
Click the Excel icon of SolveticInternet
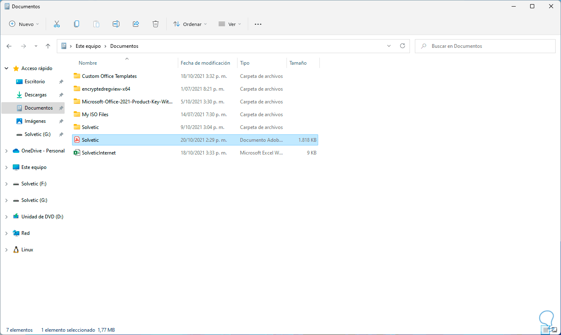click(x=77, y=153)
